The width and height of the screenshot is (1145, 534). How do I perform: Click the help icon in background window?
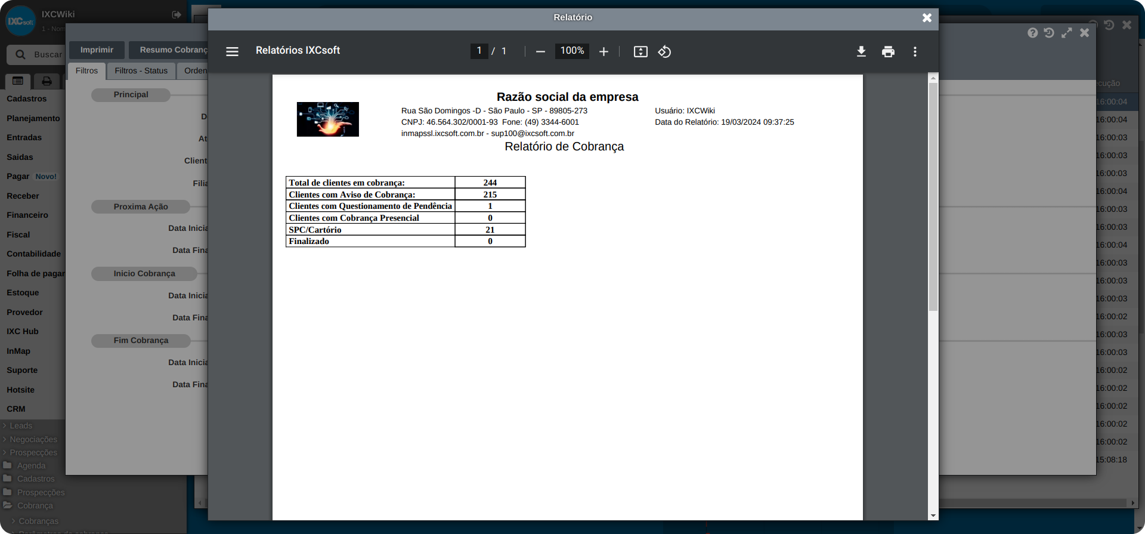[x=1032, y=33]
